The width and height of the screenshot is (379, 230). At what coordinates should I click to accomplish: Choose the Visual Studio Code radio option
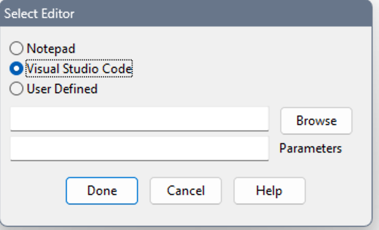17,69
